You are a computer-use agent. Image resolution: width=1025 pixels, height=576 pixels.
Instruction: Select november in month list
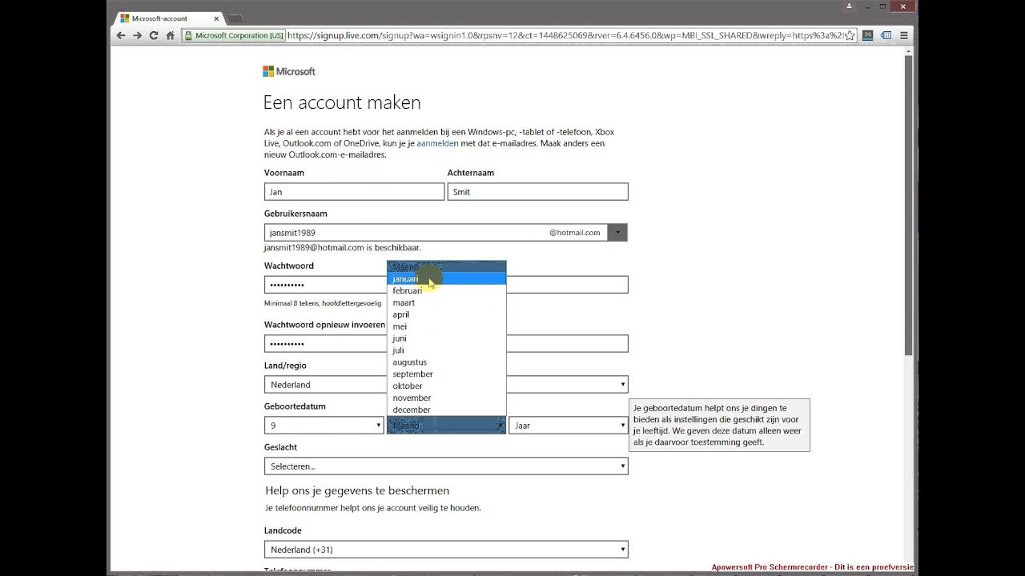446,398
